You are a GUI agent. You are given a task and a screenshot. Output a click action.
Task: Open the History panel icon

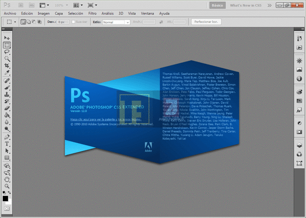coord(299,38)
